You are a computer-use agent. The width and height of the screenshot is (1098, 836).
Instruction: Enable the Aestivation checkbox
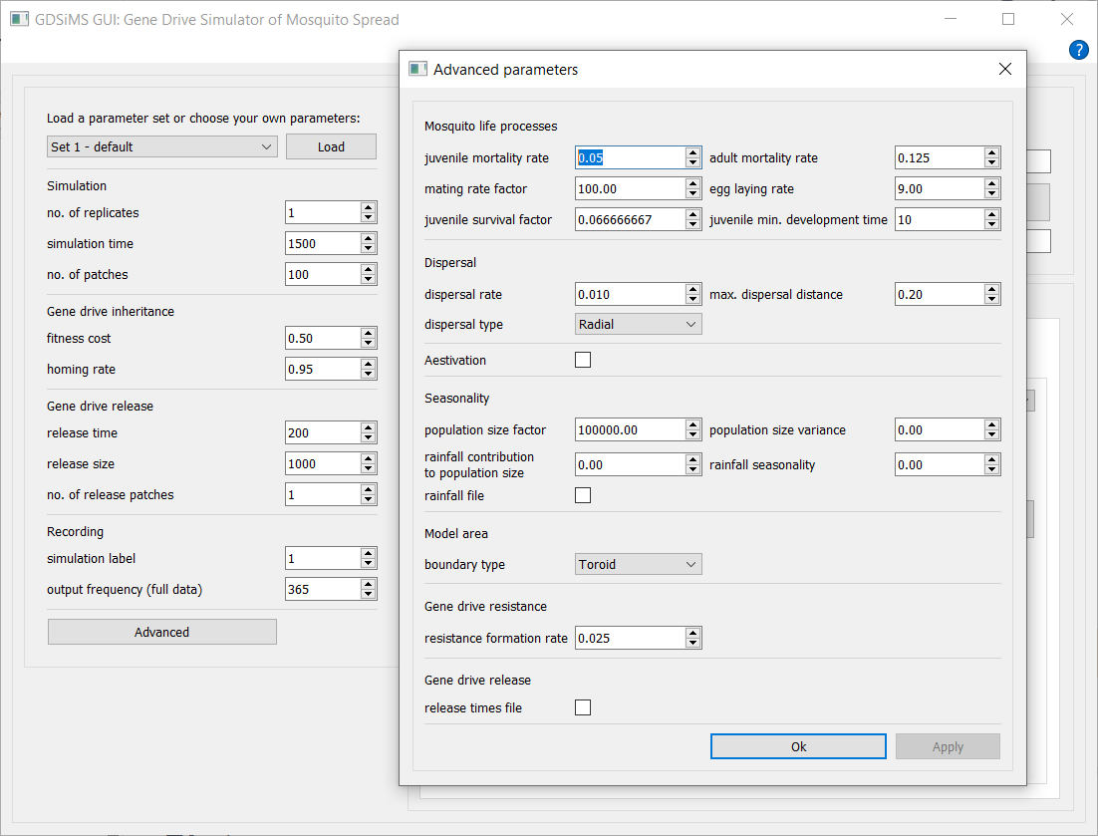click(583, 360)
